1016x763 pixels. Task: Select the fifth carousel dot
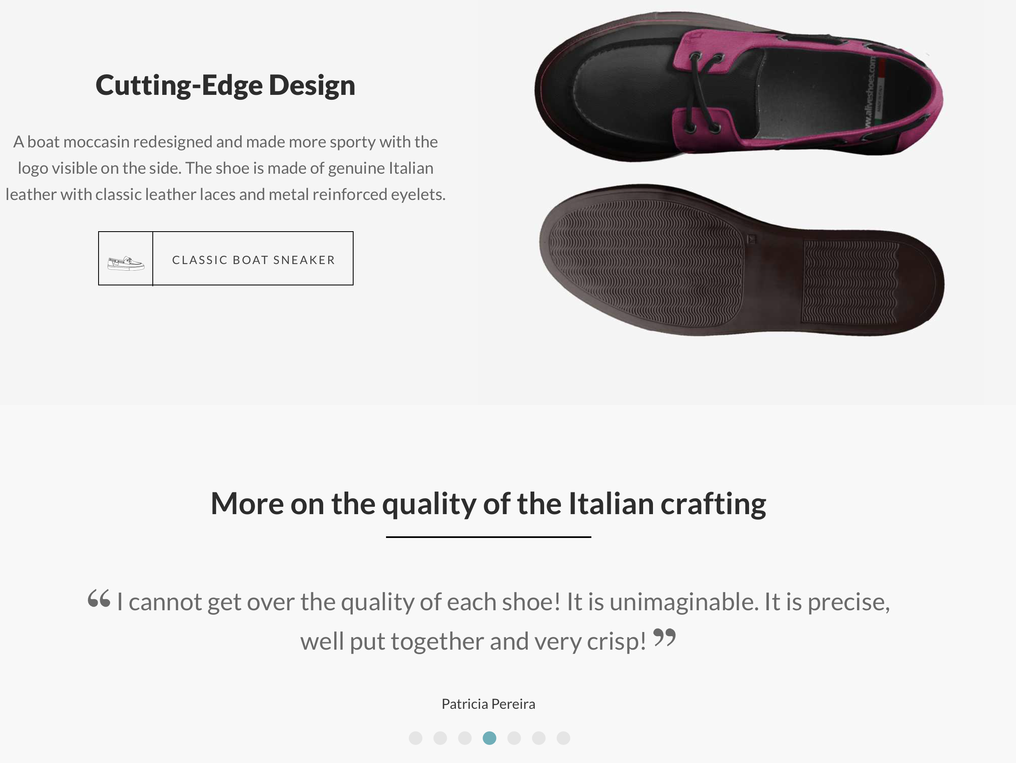[515, 738]
